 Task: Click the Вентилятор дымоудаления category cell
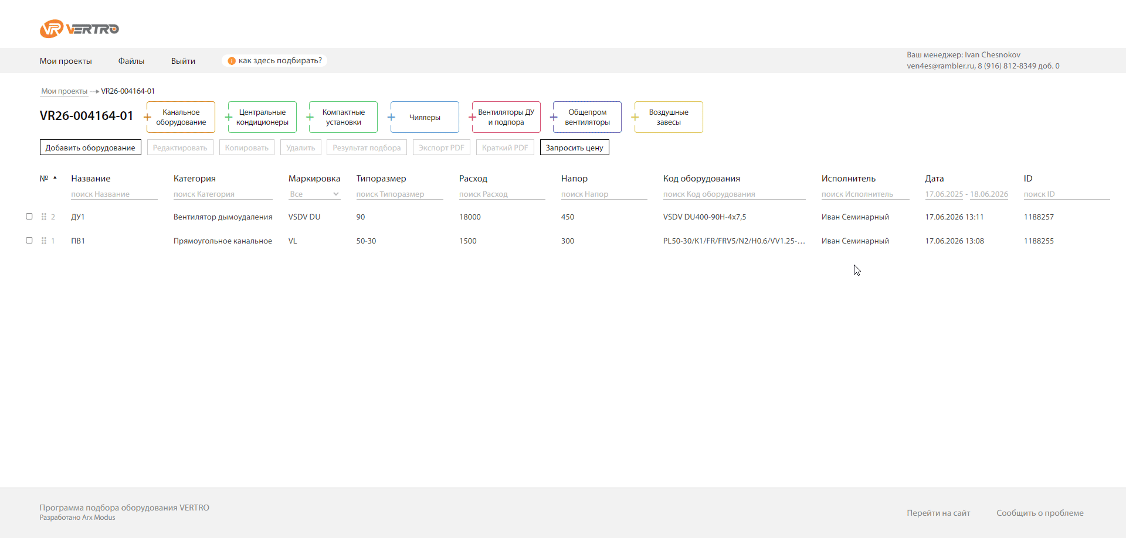click(223, 217)
